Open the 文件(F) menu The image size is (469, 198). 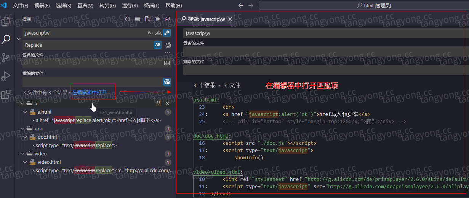click(21, 6)
